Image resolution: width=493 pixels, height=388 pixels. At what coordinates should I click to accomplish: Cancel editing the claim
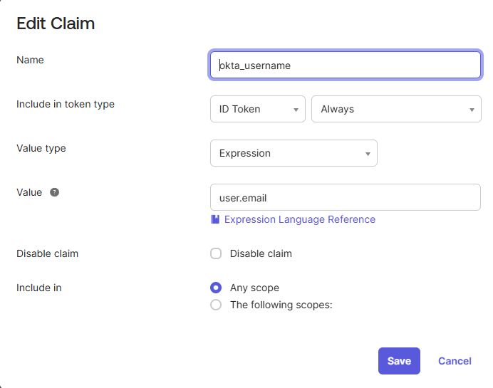tap(455, 361)
